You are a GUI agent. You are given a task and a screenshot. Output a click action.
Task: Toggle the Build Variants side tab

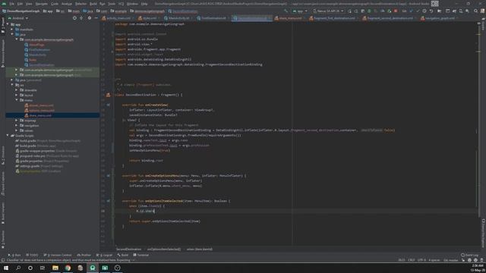[x=3, y=214]
